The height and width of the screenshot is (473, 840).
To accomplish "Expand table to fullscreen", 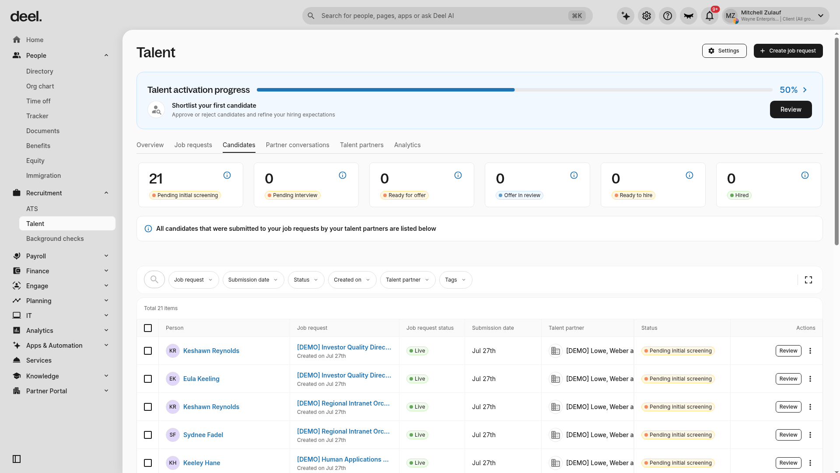I will tap(808, 280).
